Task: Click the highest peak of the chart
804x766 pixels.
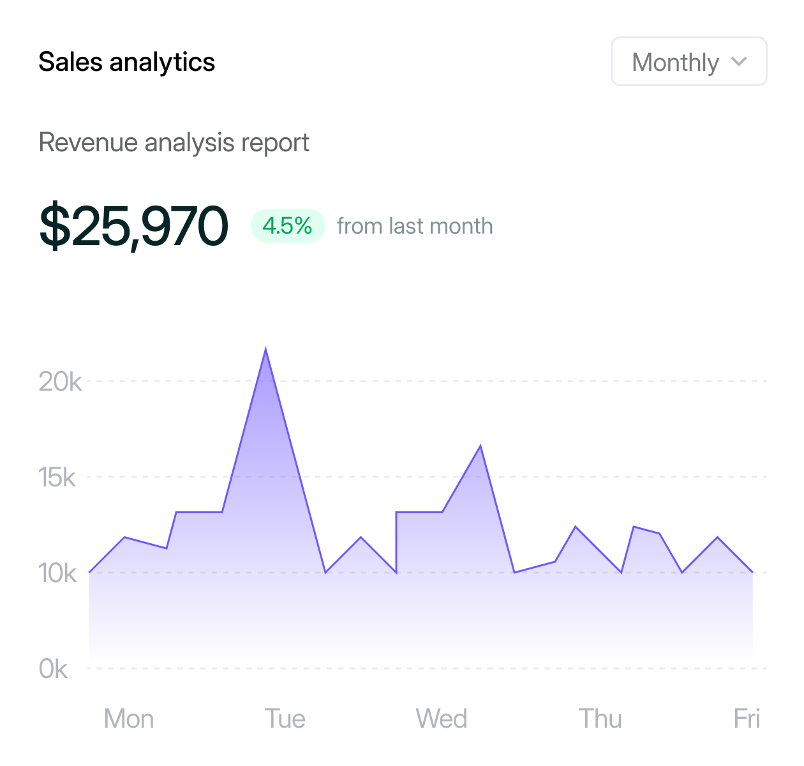Action: pyautogui.click(x=265, y=349)
